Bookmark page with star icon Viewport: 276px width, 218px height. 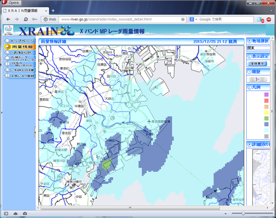pyautogui.click(x=183, y=19)
